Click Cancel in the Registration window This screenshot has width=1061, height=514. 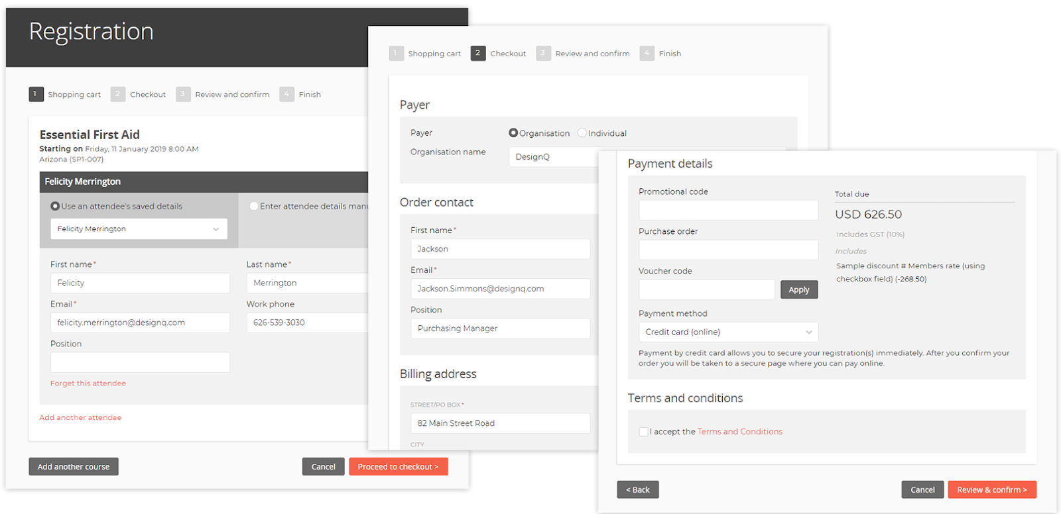(324, 466)
